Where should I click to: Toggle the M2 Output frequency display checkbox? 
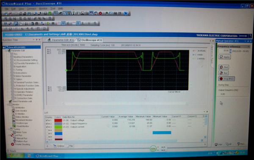tap(47, 124)
